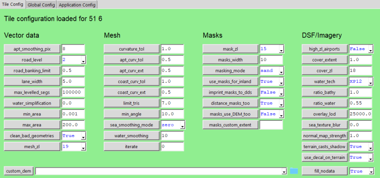This screenshot has height=178, width=380.
Task: Click the water_smoothing button
Action: [132, 136]
